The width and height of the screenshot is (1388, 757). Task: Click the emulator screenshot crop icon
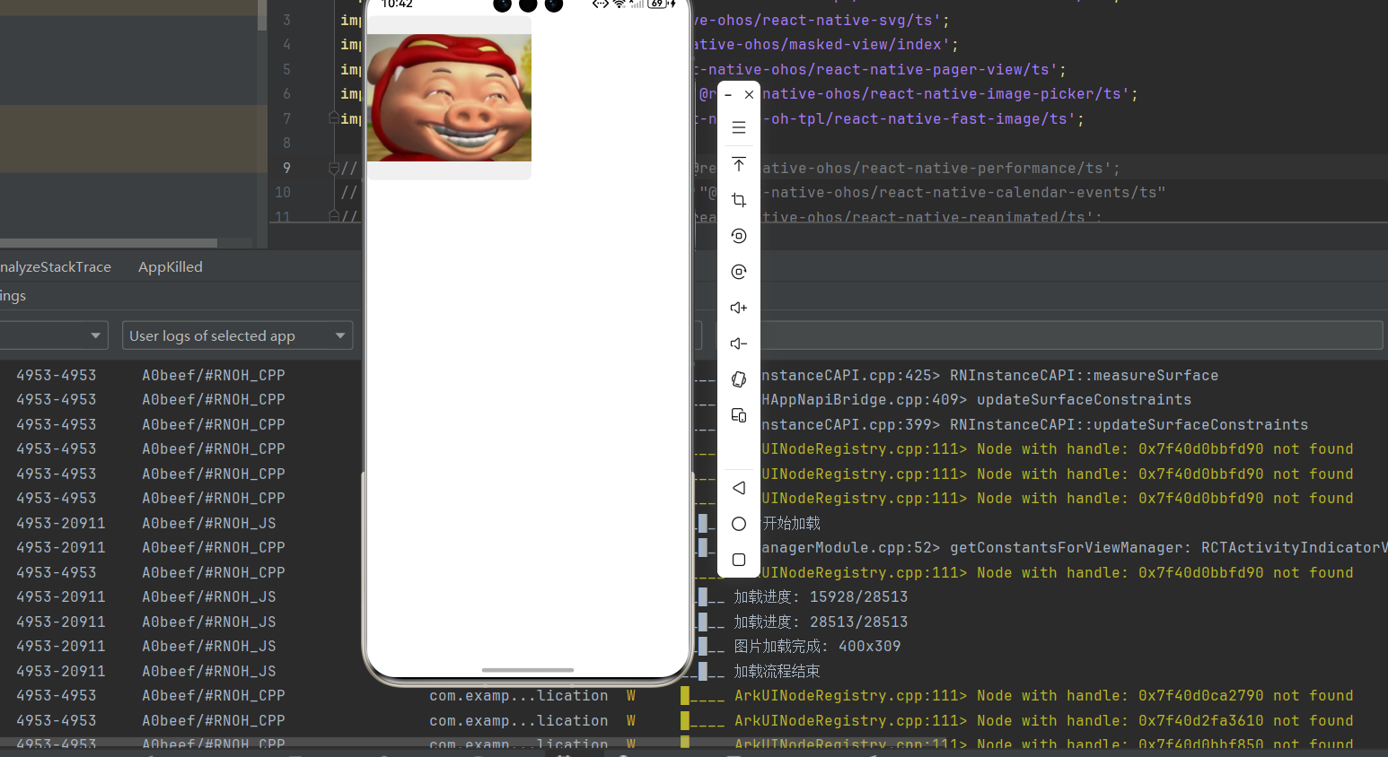point(739,200)
